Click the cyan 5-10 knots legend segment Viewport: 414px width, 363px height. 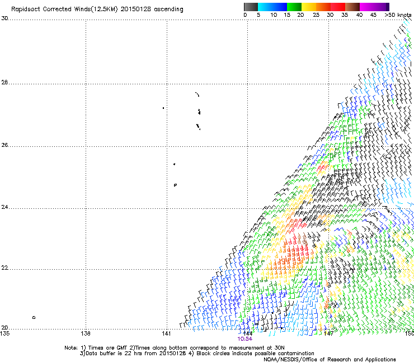pos(265,7)
